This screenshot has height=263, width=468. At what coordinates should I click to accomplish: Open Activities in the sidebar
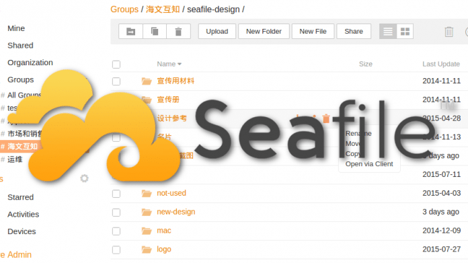click(x=24, y=215)
